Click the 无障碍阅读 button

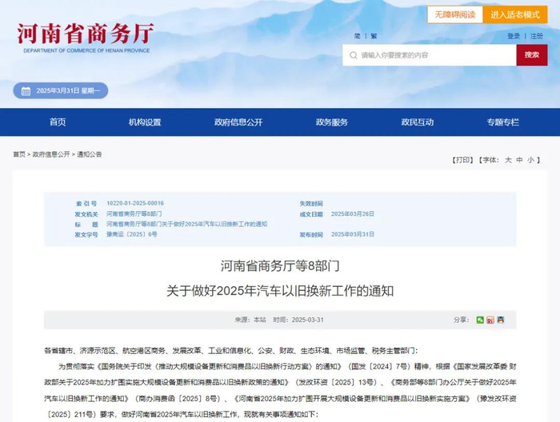coord(455,14)
